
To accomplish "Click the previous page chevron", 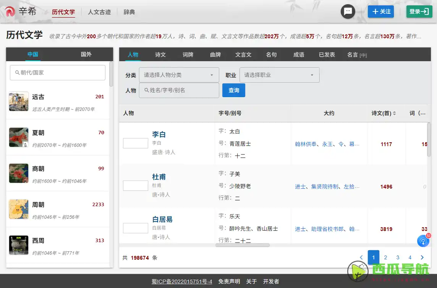I will pyautogui.click(x=361, y=257).
